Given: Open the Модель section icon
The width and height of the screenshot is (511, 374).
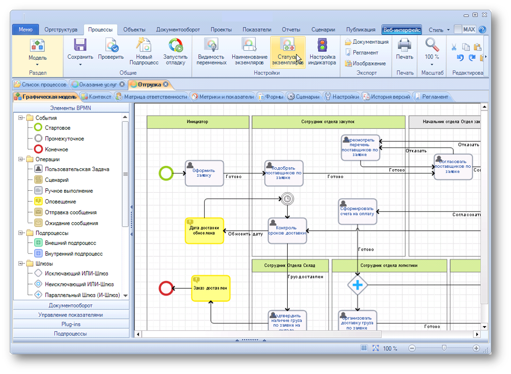Looking at the screenshot, I should (x=37, y=45).
